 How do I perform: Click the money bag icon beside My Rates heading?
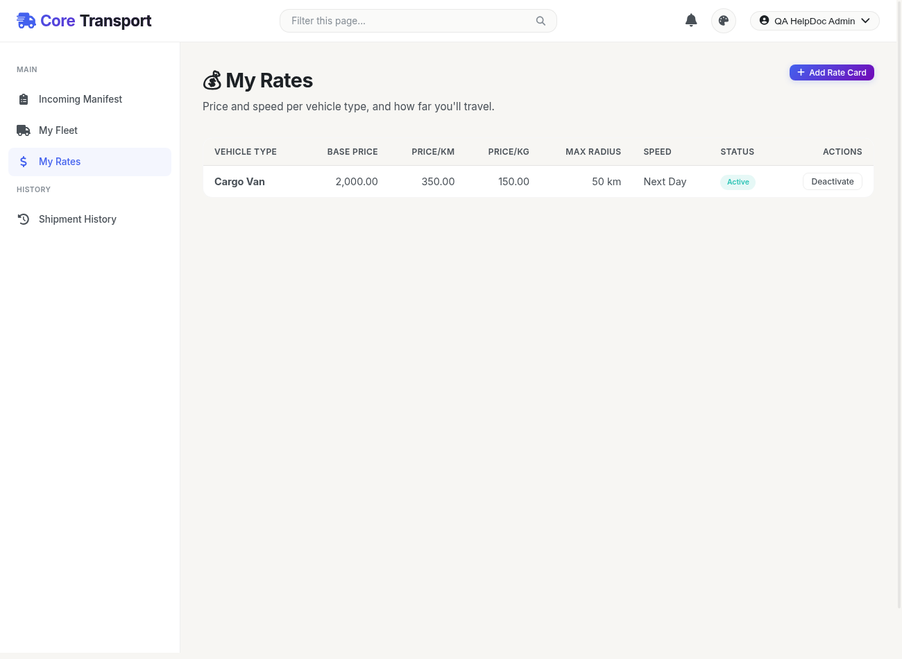[x=212, y=80]
